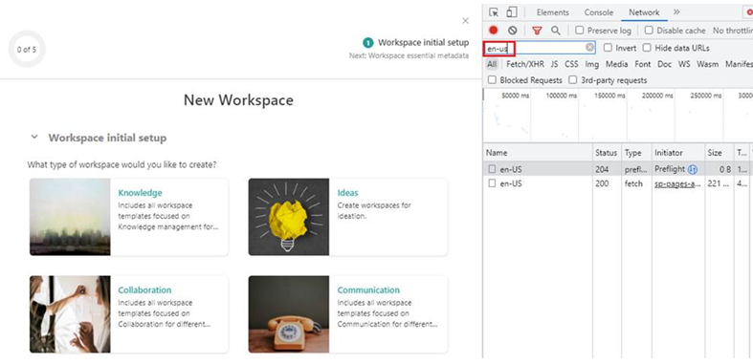Stop recording network log red button
This screenshot has height=364, width=753.
493,31
